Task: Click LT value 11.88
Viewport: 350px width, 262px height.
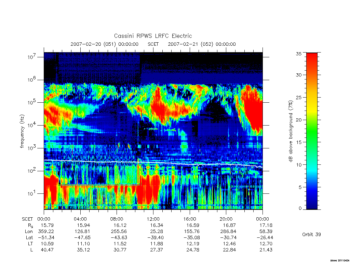Action: coord(157,244)
